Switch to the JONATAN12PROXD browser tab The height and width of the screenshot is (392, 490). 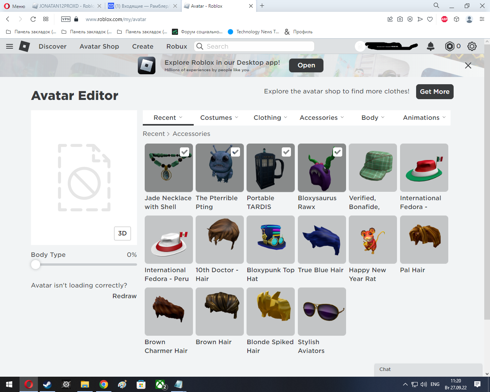[66, 6]
